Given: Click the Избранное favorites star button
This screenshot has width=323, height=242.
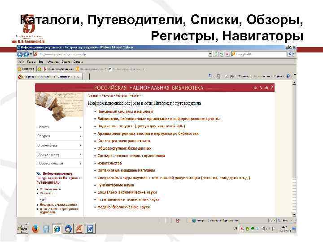Looking at the screenshot, I should point(26,69).
